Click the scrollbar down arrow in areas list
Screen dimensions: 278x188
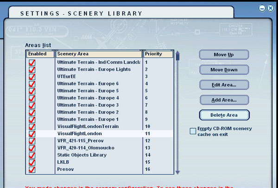(x=177, y=172)
